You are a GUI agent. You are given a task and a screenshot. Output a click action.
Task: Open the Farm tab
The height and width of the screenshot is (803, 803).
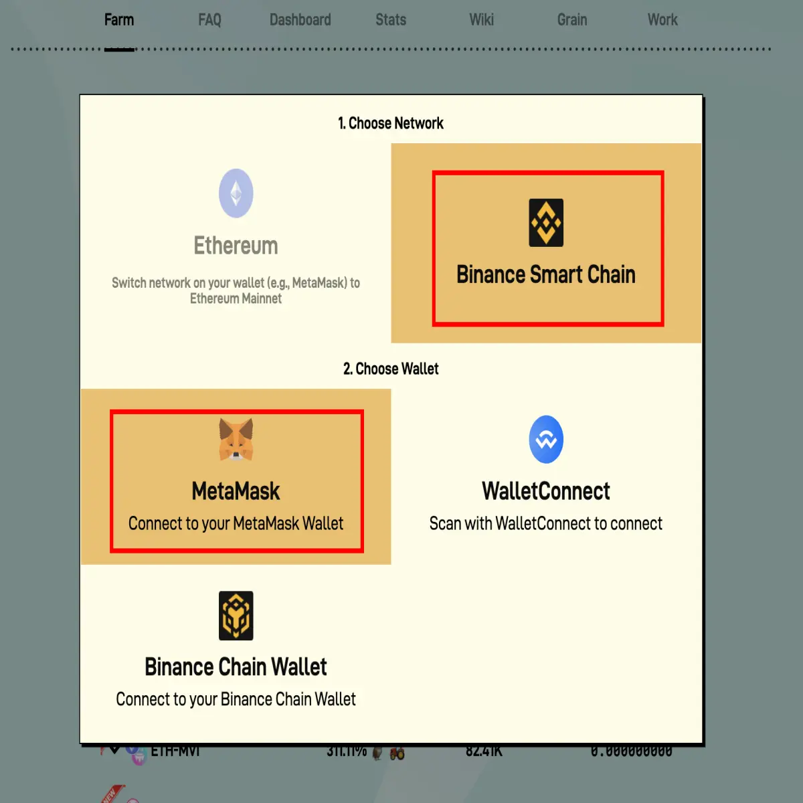tap(119, 20)
